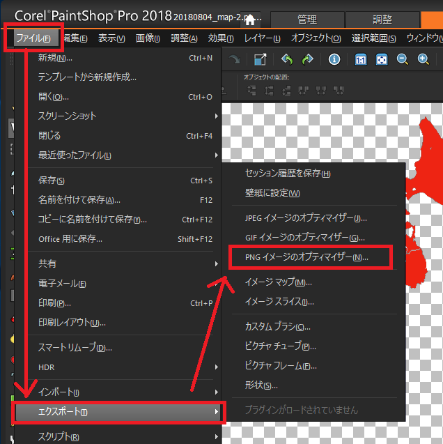Viewport: 443px width, 444px height.
Task: Choose カスタム ブラシ(C)... export option
Action: click(x=314, y=327)
